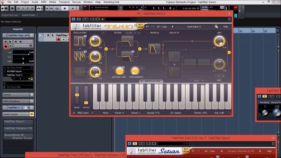The height and width of the screenshot is (158, 281).
Task: Click Twin 2 Buy Now button
Action: [x=140, y=26]
